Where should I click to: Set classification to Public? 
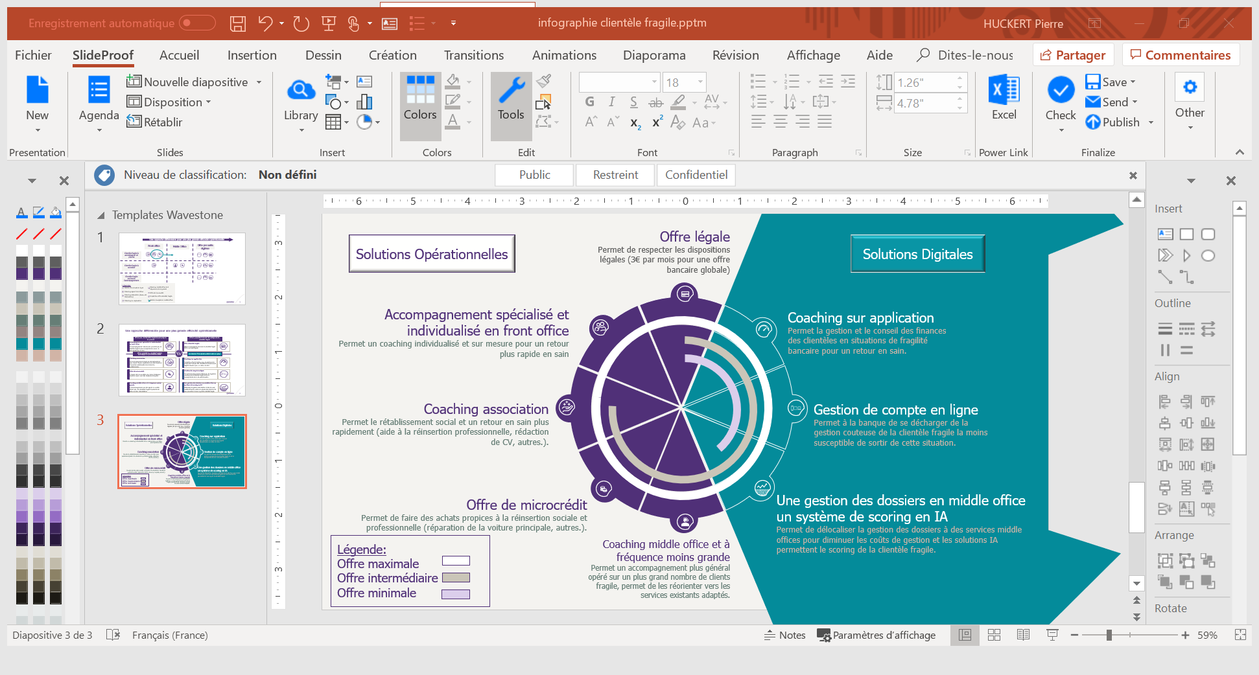[534, 175]
